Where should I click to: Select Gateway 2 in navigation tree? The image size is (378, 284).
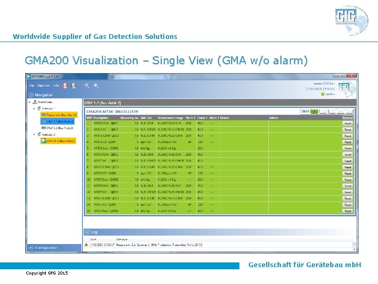pos(48,135)
